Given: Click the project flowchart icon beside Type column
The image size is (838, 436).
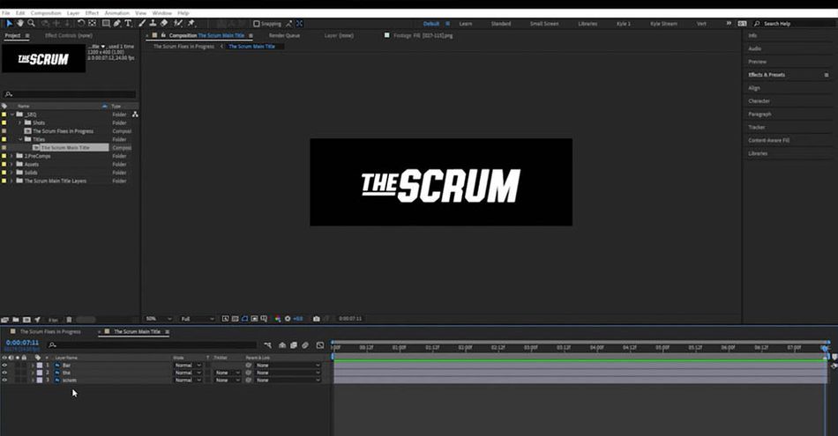Looking at the screenshot, I should (135, 115).
